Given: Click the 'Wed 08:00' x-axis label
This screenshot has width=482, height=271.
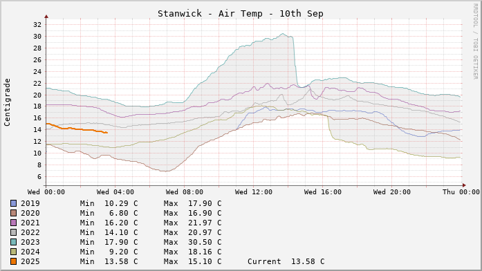Looking at the screenshot, I should 185,192.
